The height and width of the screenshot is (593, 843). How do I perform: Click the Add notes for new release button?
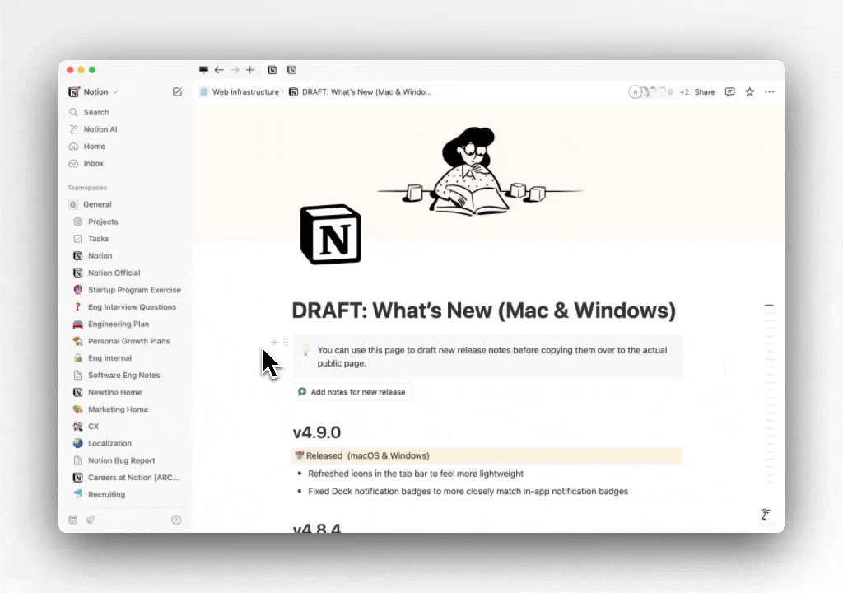352,392
